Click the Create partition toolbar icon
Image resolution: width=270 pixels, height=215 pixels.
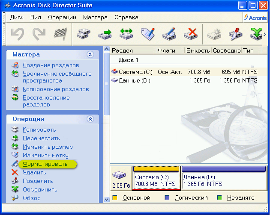click(x=214, y=34)
